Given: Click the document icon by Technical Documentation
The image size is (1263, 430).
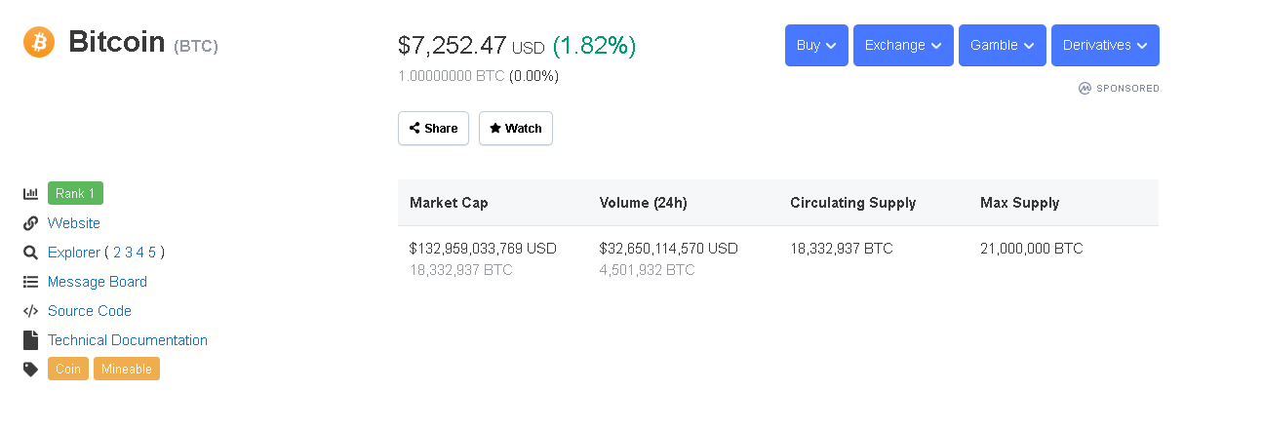Looking at the screenshot, I should (x=30, y=340).
